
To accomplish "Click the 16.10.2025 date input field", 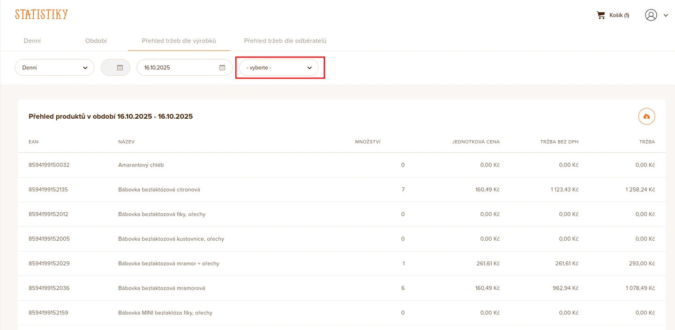I will click(178, 68).
